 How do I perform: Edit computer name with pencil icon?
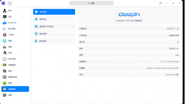(178, 29)
